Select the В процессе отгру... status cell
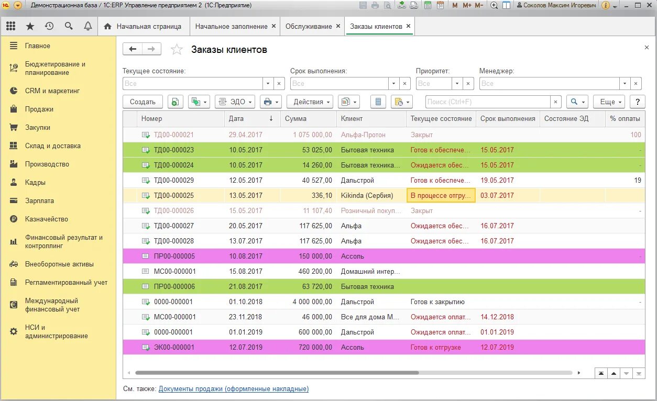Screen dimensions: 657x401 [x=441, y=195]
